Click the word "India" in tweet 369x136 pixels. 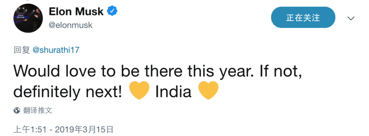(x=173, y=92)
